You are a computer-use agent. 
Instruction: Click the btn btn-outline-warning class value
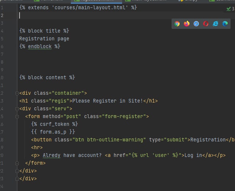[109, 140]
